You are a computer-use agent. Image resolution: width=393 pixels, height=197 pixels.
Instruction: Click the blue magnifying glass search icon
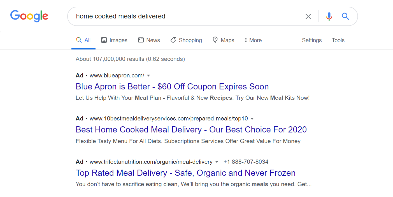click(x=345, y=16)
